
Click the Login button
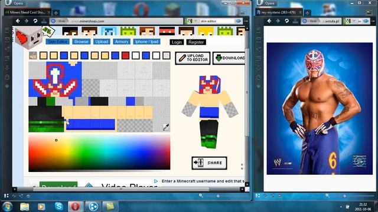(177, 42)
